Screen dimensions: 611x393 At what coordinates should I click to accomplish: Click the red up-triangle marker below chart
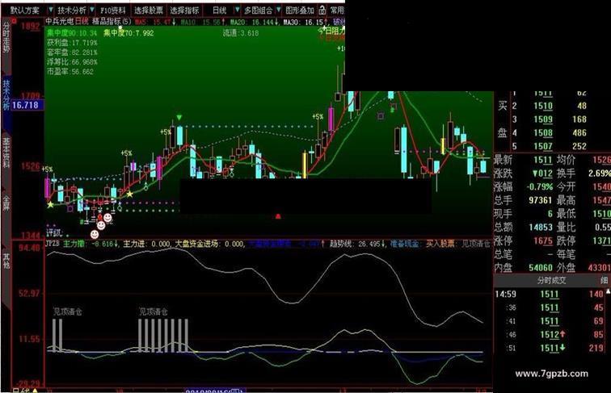[278, 216]
